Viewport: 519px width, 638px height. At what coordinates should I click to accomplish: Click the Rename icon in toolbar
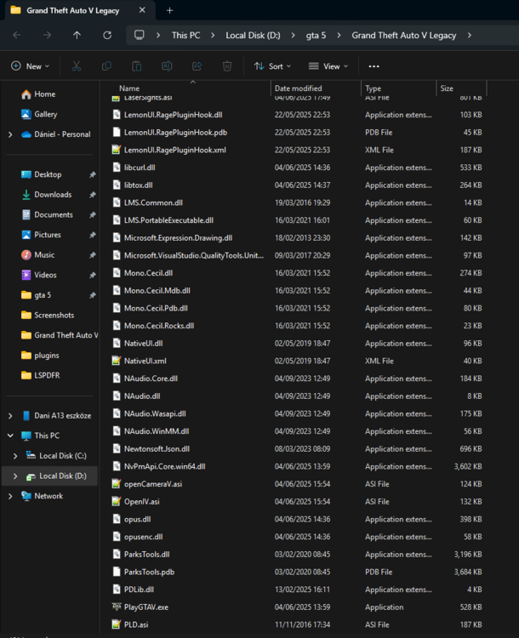[x=167, y=66]
